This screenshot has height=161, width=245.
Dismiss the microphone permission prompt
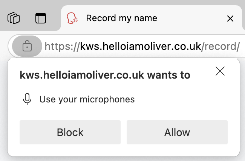(220, 71)
